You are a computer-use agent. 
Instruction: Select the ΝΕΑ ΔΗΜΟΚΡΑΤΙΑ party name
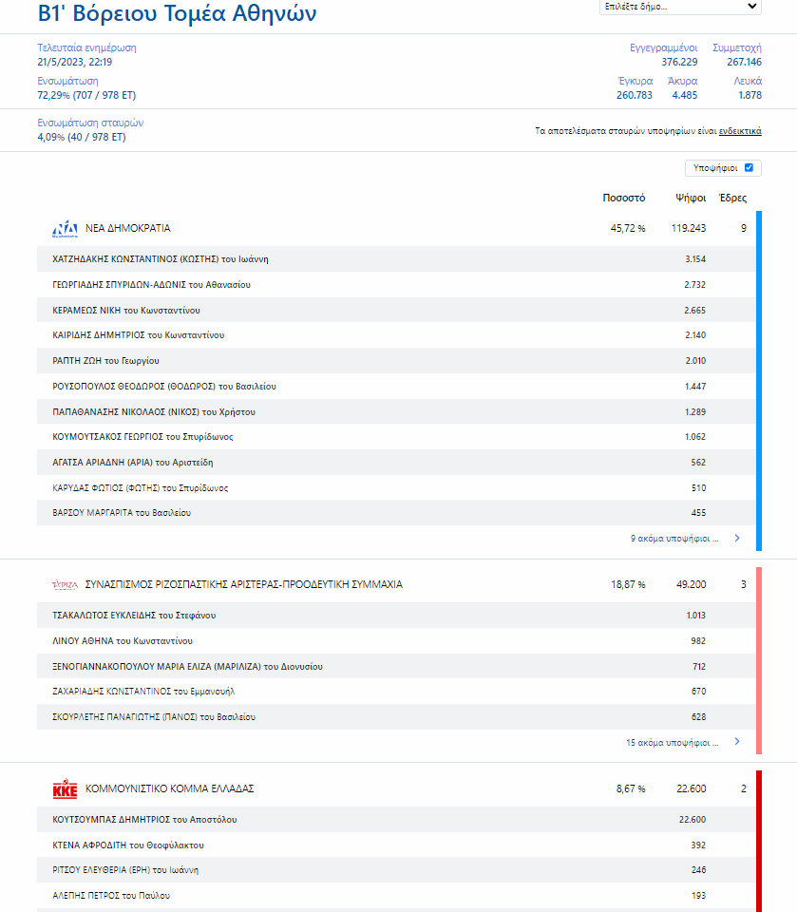click(128, 229)
